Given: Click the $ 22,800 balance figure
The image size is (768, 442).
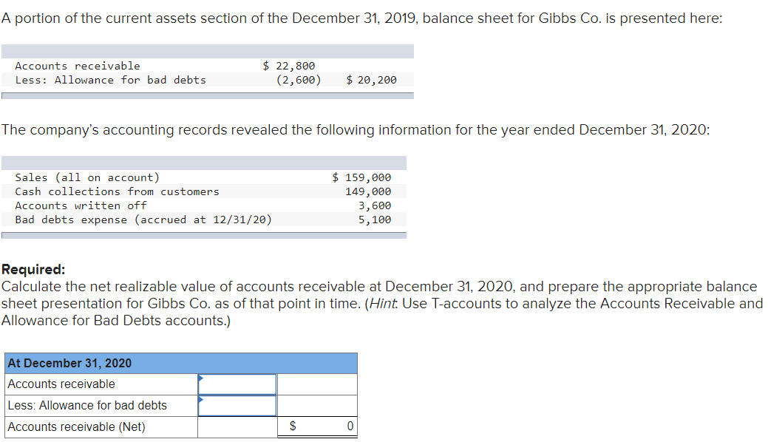Looking at the screenshot, I should pyautogui.click(x=288, y=65).
